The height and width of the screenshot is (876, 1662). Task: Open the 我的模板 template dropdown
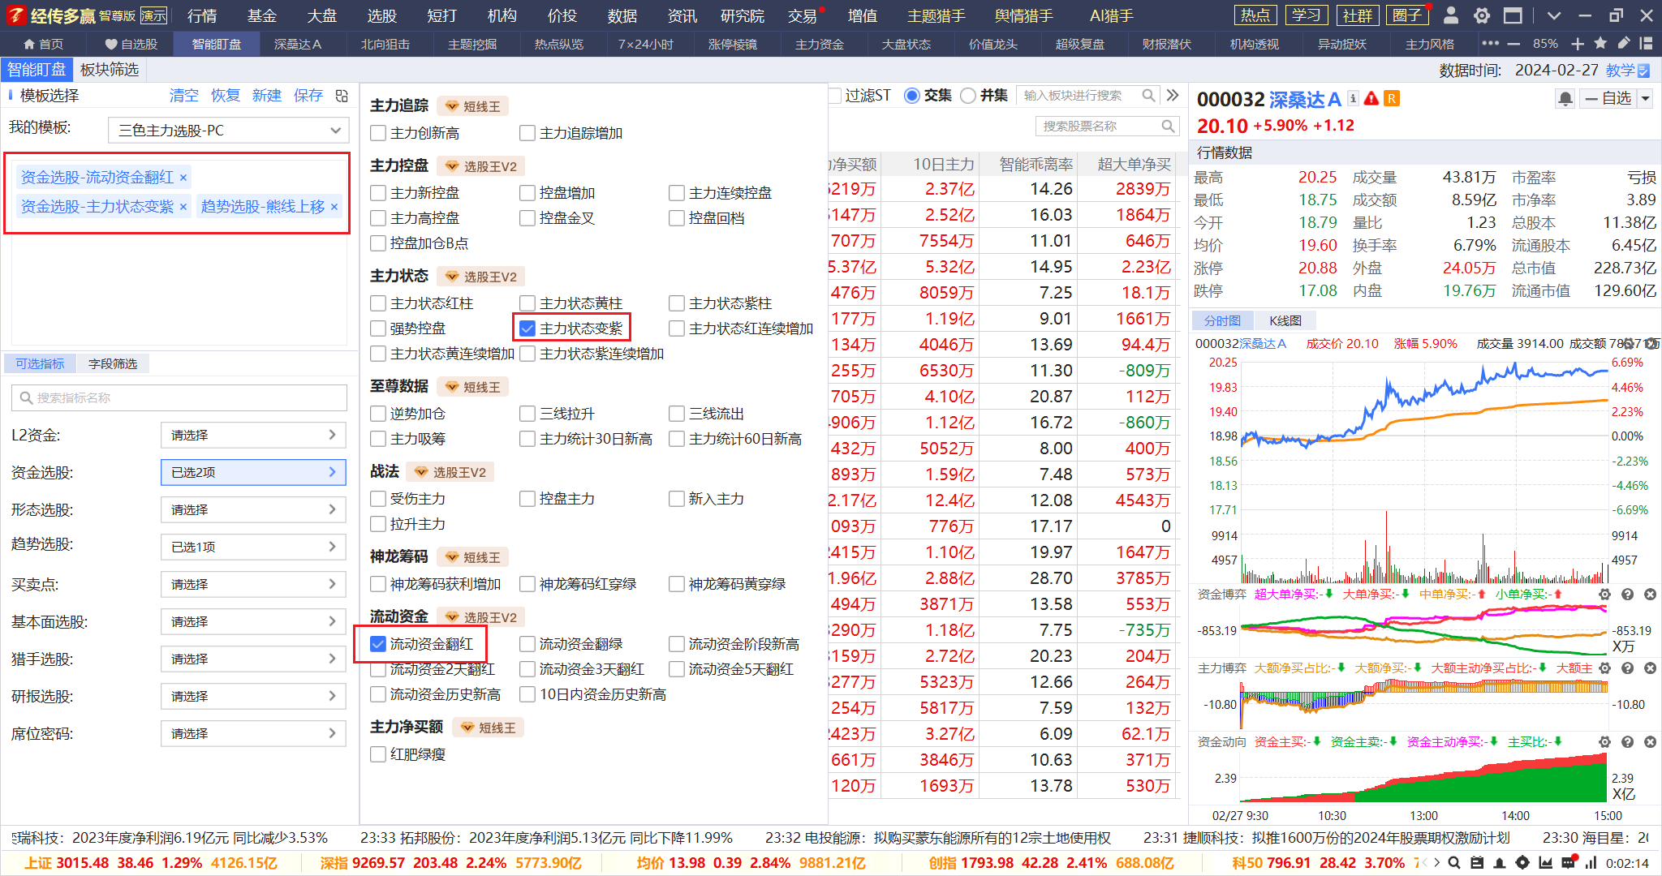229,131
